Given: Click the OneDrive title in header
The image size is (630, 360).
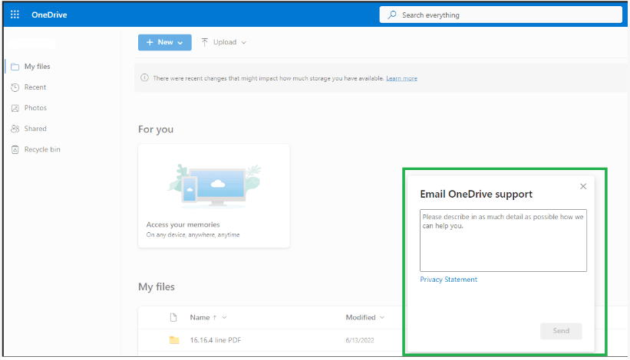Looking at the screenshot, I should click(49, 15).
